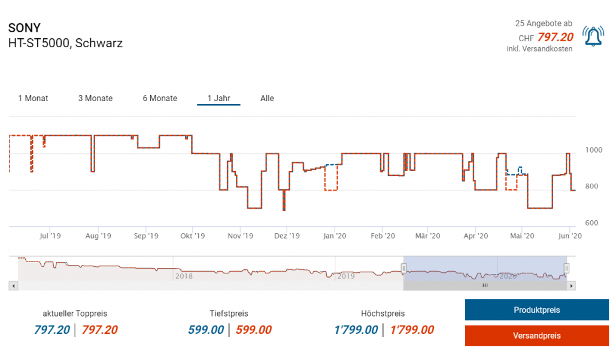613x350 pixels.
Task: Open the 25 Angebote ab text
Action: point(544,23)
